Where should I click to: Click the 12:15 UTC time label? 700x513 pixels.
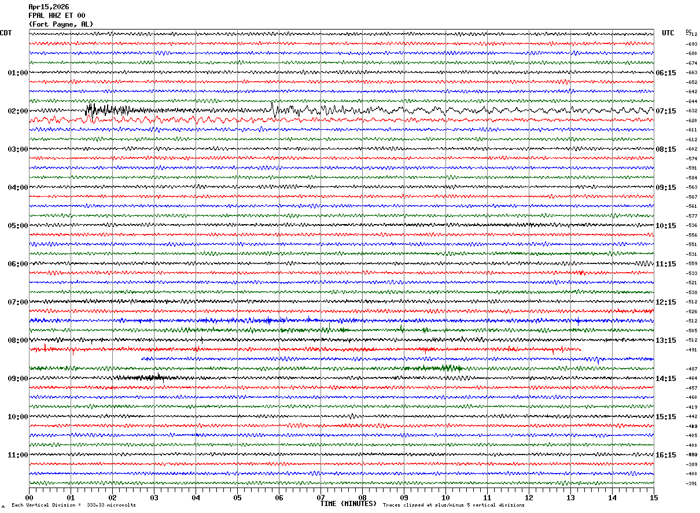666,302
